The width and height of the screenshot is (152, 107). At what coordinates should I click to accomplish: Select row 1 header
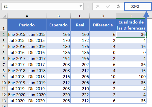3,25
